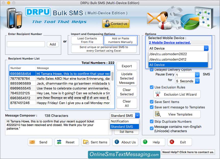The width and height of the screenshot is (220, 159).
Task: Select row with number 7877878784
Action: coord(60,78)
